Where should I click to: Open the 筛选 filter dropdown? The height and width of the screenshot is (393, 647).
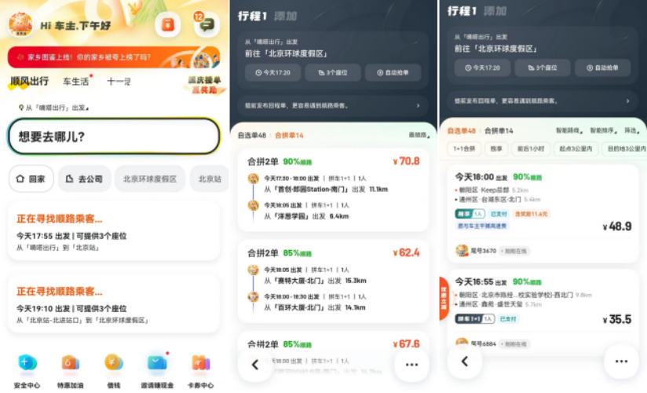(x=632, y=130)
